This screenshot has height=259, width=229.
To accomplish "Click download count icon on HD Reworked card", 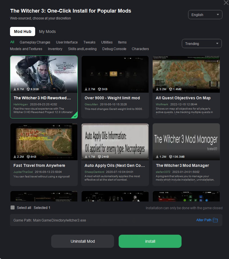I will pyautogui.click(x=15, y=89).
